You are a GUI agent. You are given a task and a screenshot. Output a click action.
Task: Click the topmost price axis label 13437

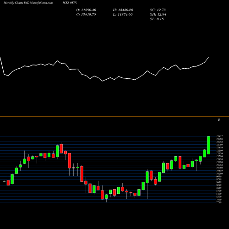[219, 136]
